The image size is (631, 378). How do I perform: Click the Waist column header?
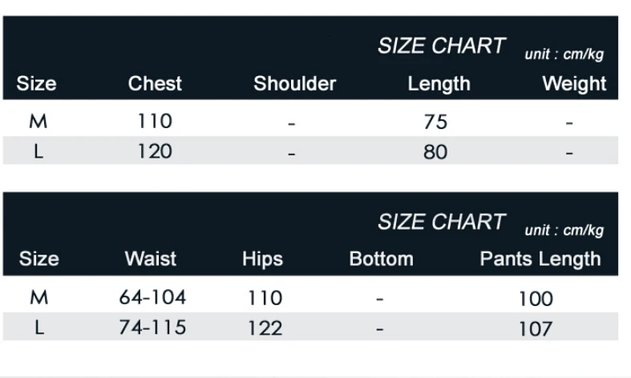tap(150, 259)
